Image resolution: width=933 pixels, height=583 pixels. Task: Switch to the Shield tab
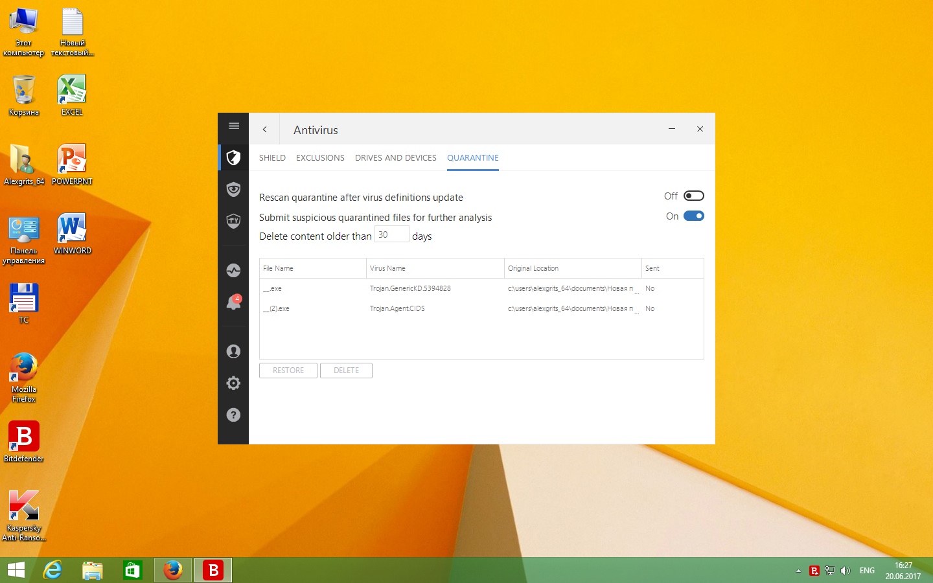[272, 158]
